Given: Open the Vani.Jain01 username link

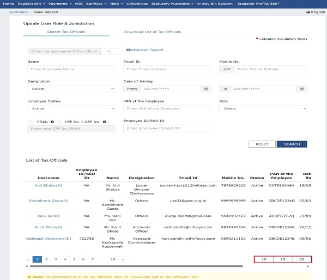Looking at the screenshot, I should pyautogui.click(x=49, y=216).
